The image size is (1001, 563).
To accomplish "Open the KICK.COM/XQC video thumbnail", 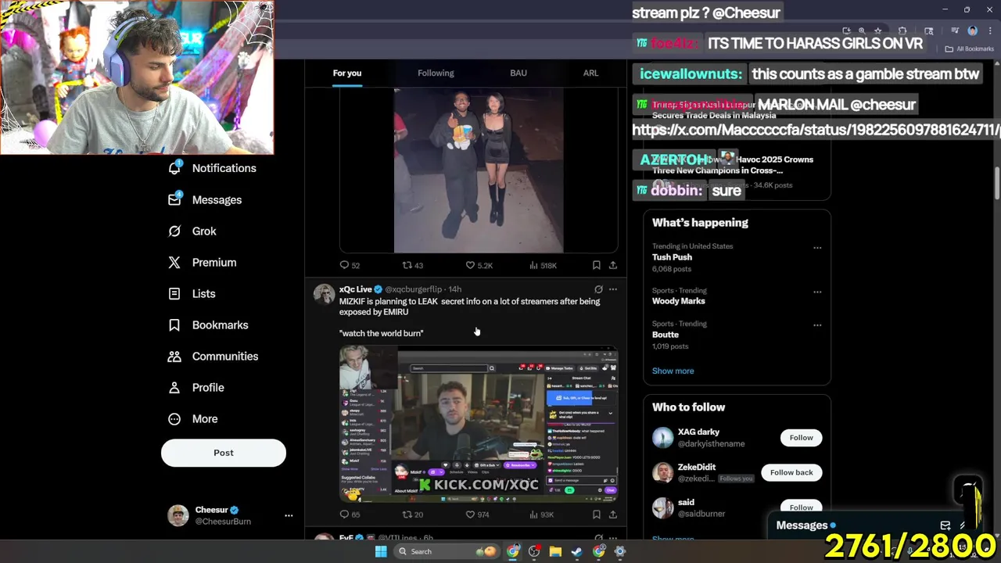I will pyautogui.click(x=479, y=424).
